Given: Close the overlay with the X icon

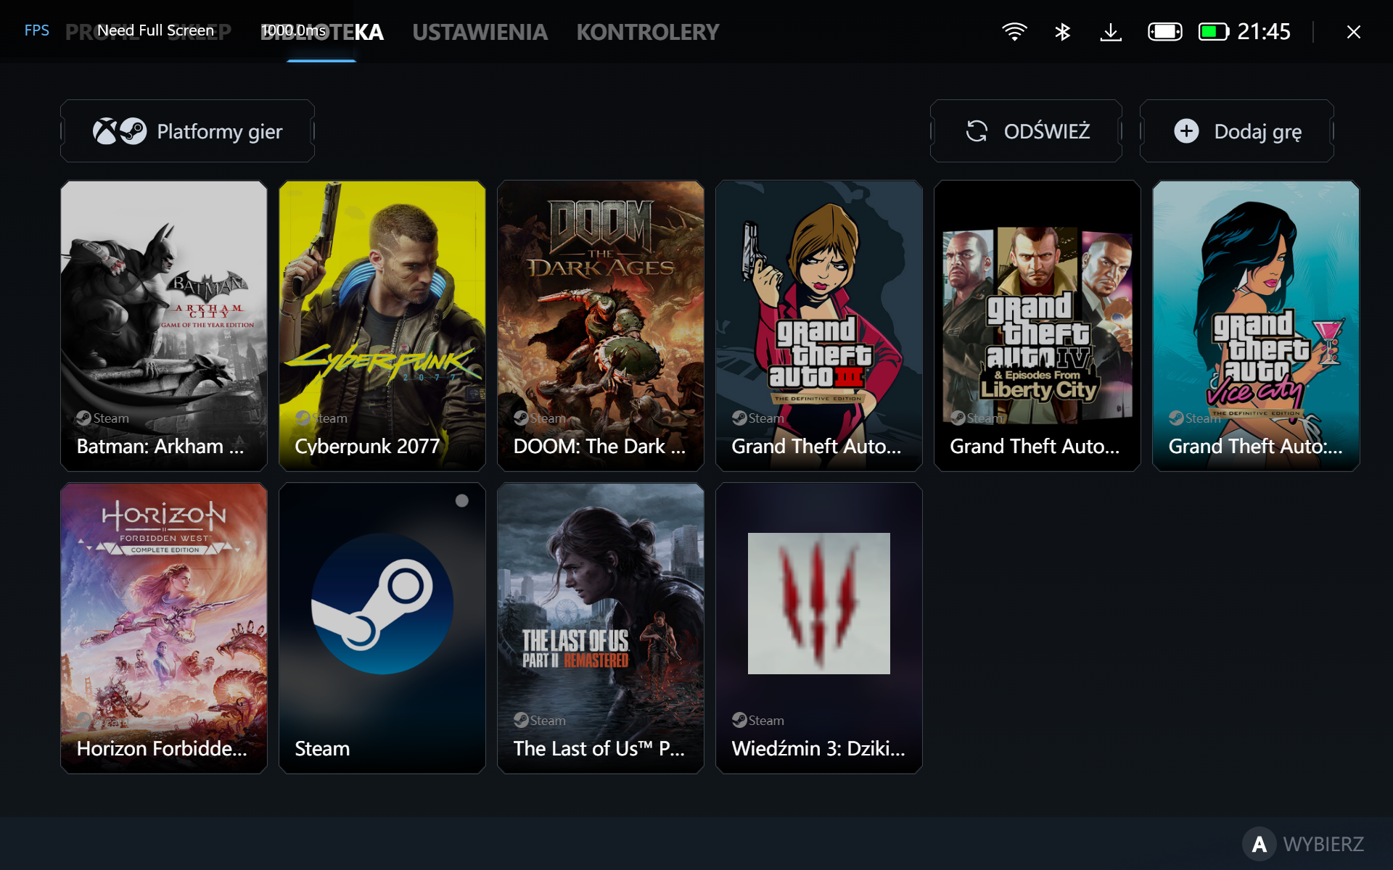Looking at the screenshot, I should [1353, 32].
